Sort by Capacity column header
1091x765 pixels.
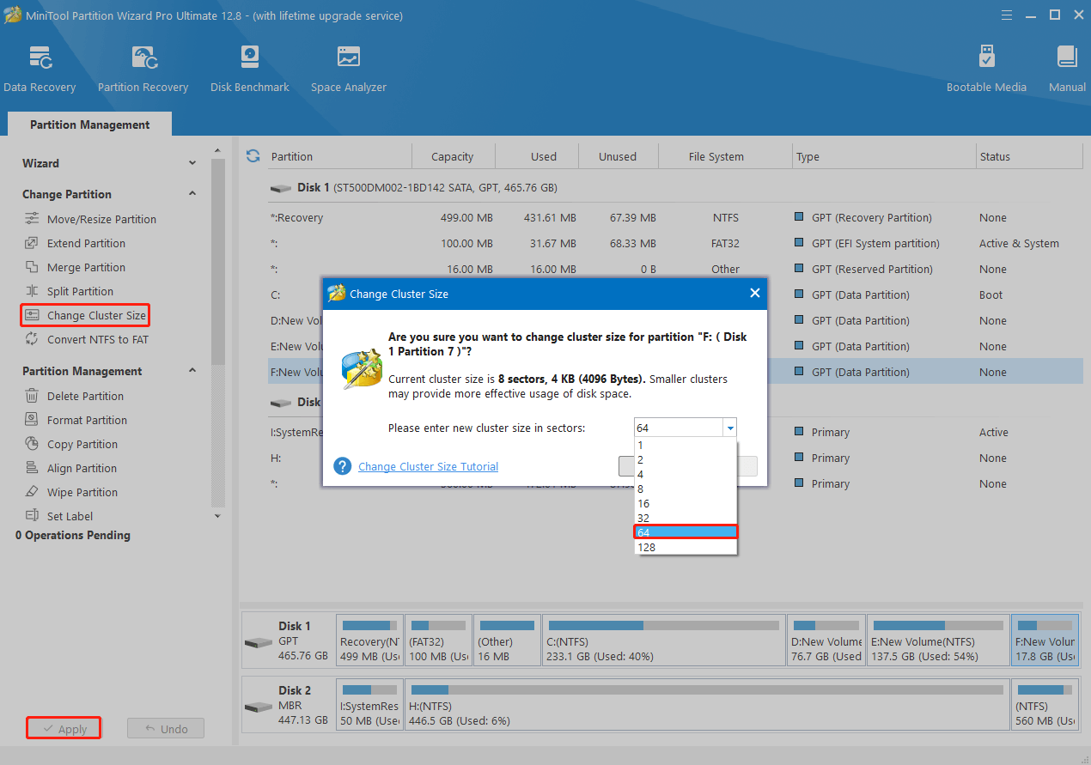point(453,156)
